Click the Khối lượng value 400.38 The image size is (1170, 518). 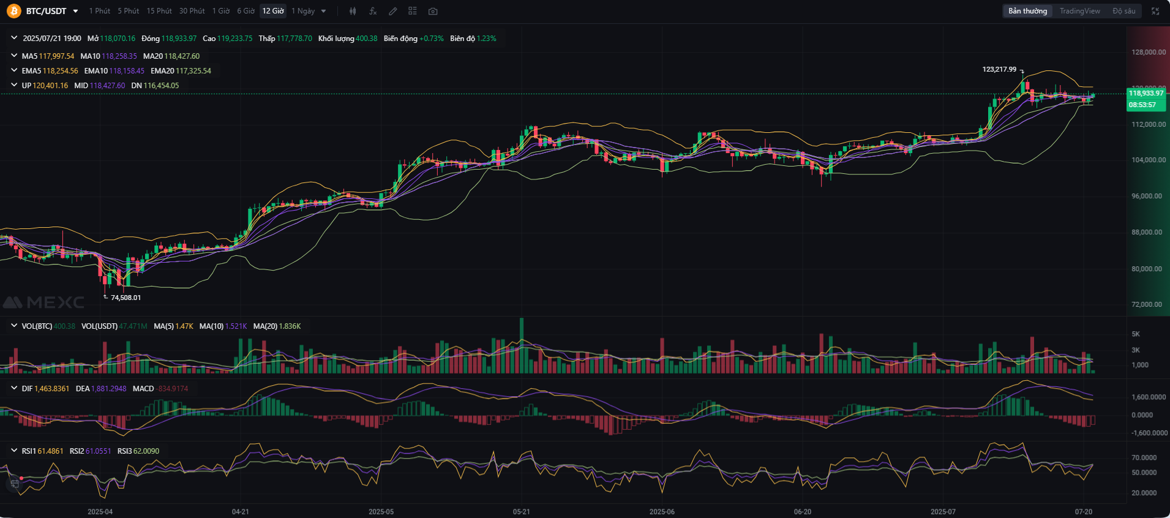(367, 38)
